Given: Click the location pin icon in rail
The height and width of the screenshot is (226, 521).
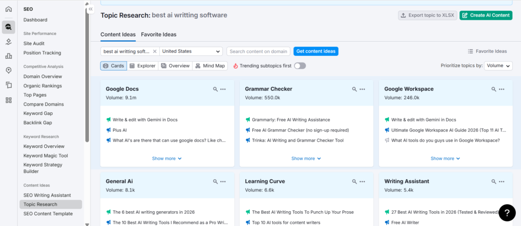Looking at the screenshot, I should 9,71.
